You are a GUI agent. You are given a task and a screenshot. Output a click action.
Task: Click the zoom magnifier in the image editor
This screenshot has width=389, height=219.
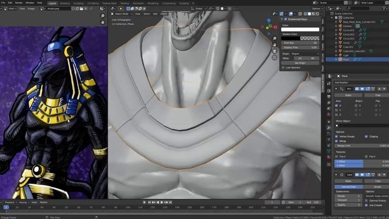[103, 16]
